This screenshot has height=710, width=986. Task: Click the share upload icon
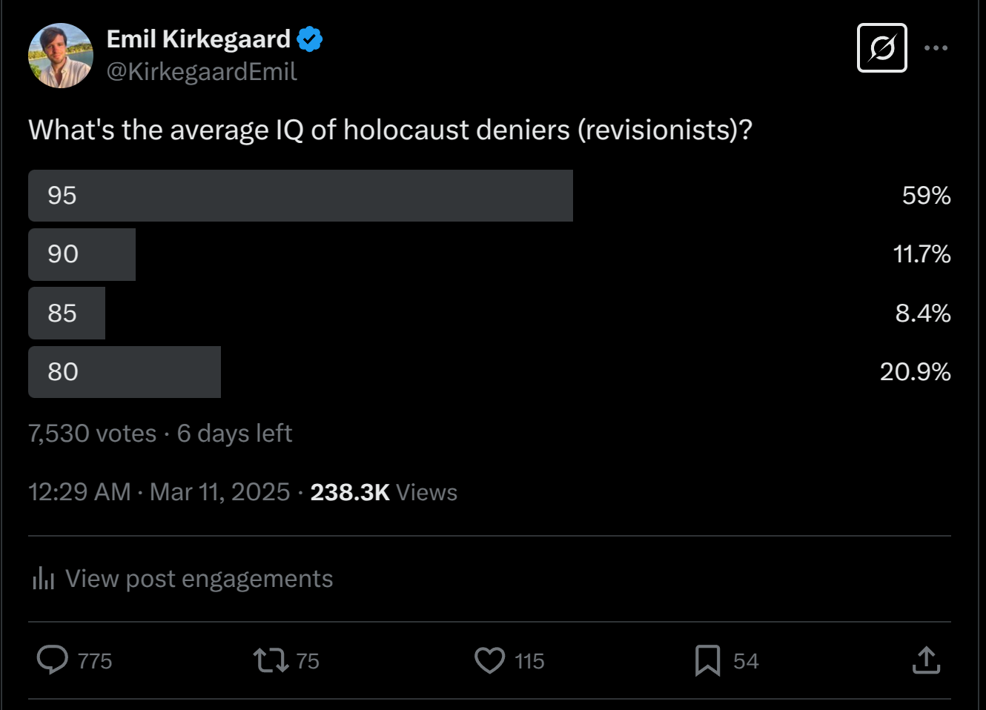point(926,660)
